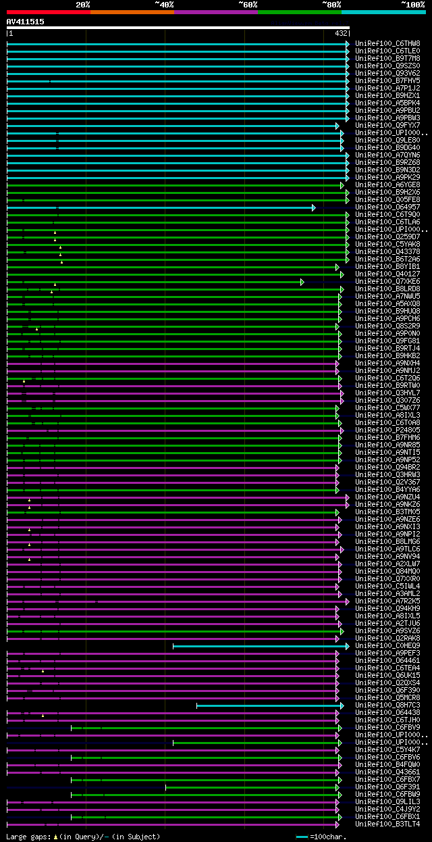Click the UniRef100_A9PBU2 label
Image resolution: width=432 pixels, height=842 pixels.
tap(387, 110)
